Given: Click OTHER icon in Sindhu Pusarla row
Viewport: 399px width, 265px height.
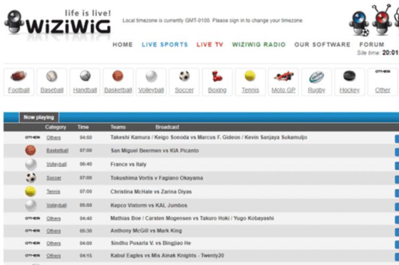Looking at the screenshot, I should [x=32, y=243].
